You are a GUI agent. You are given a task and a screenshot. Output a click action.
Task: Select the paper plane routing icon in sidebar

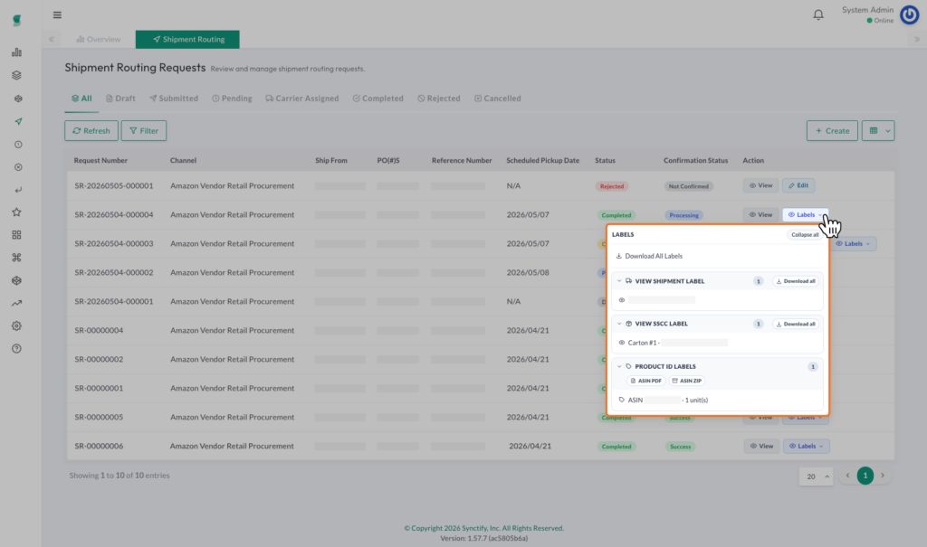tap(18, 122)
